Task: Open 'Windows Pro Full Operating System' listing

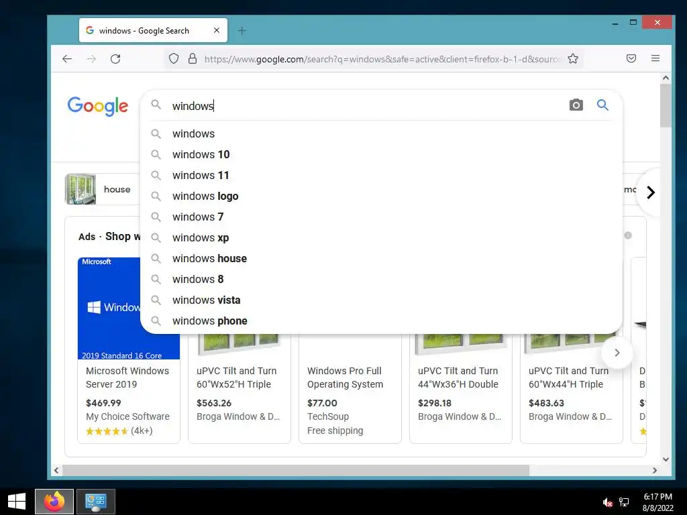Action: point(346,378)
